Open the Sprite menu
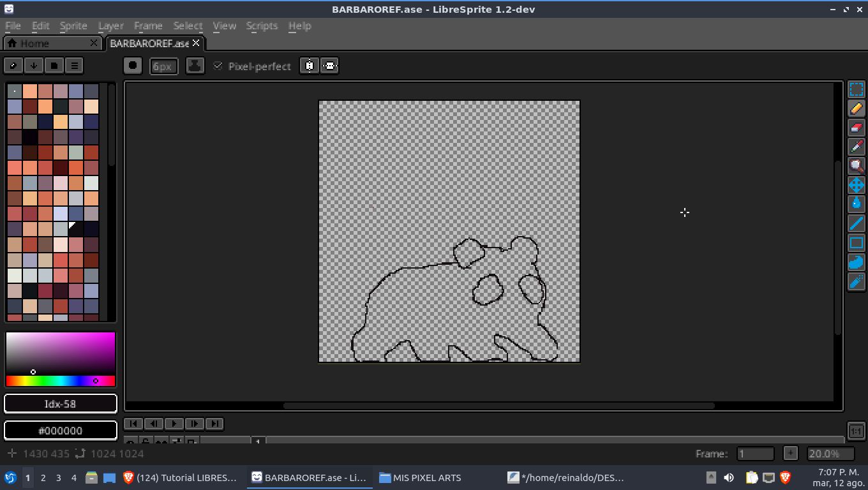This screenshot has width=868, height=490. [73, 26]
